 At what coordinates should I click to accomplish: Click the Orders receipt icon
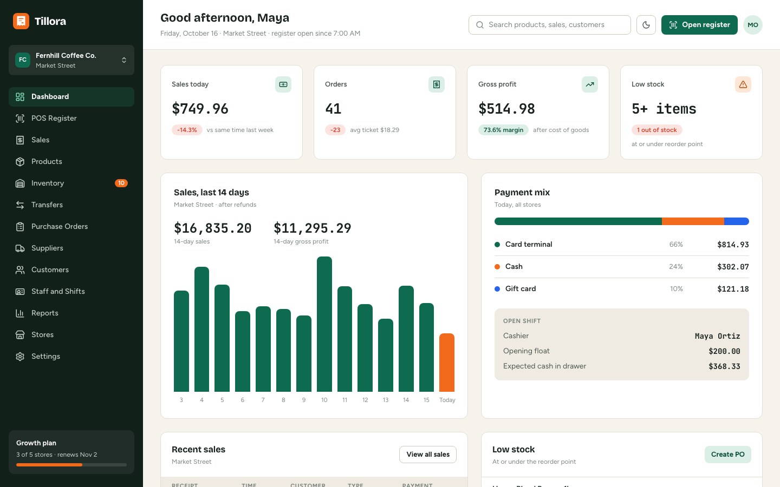(437, 84)
